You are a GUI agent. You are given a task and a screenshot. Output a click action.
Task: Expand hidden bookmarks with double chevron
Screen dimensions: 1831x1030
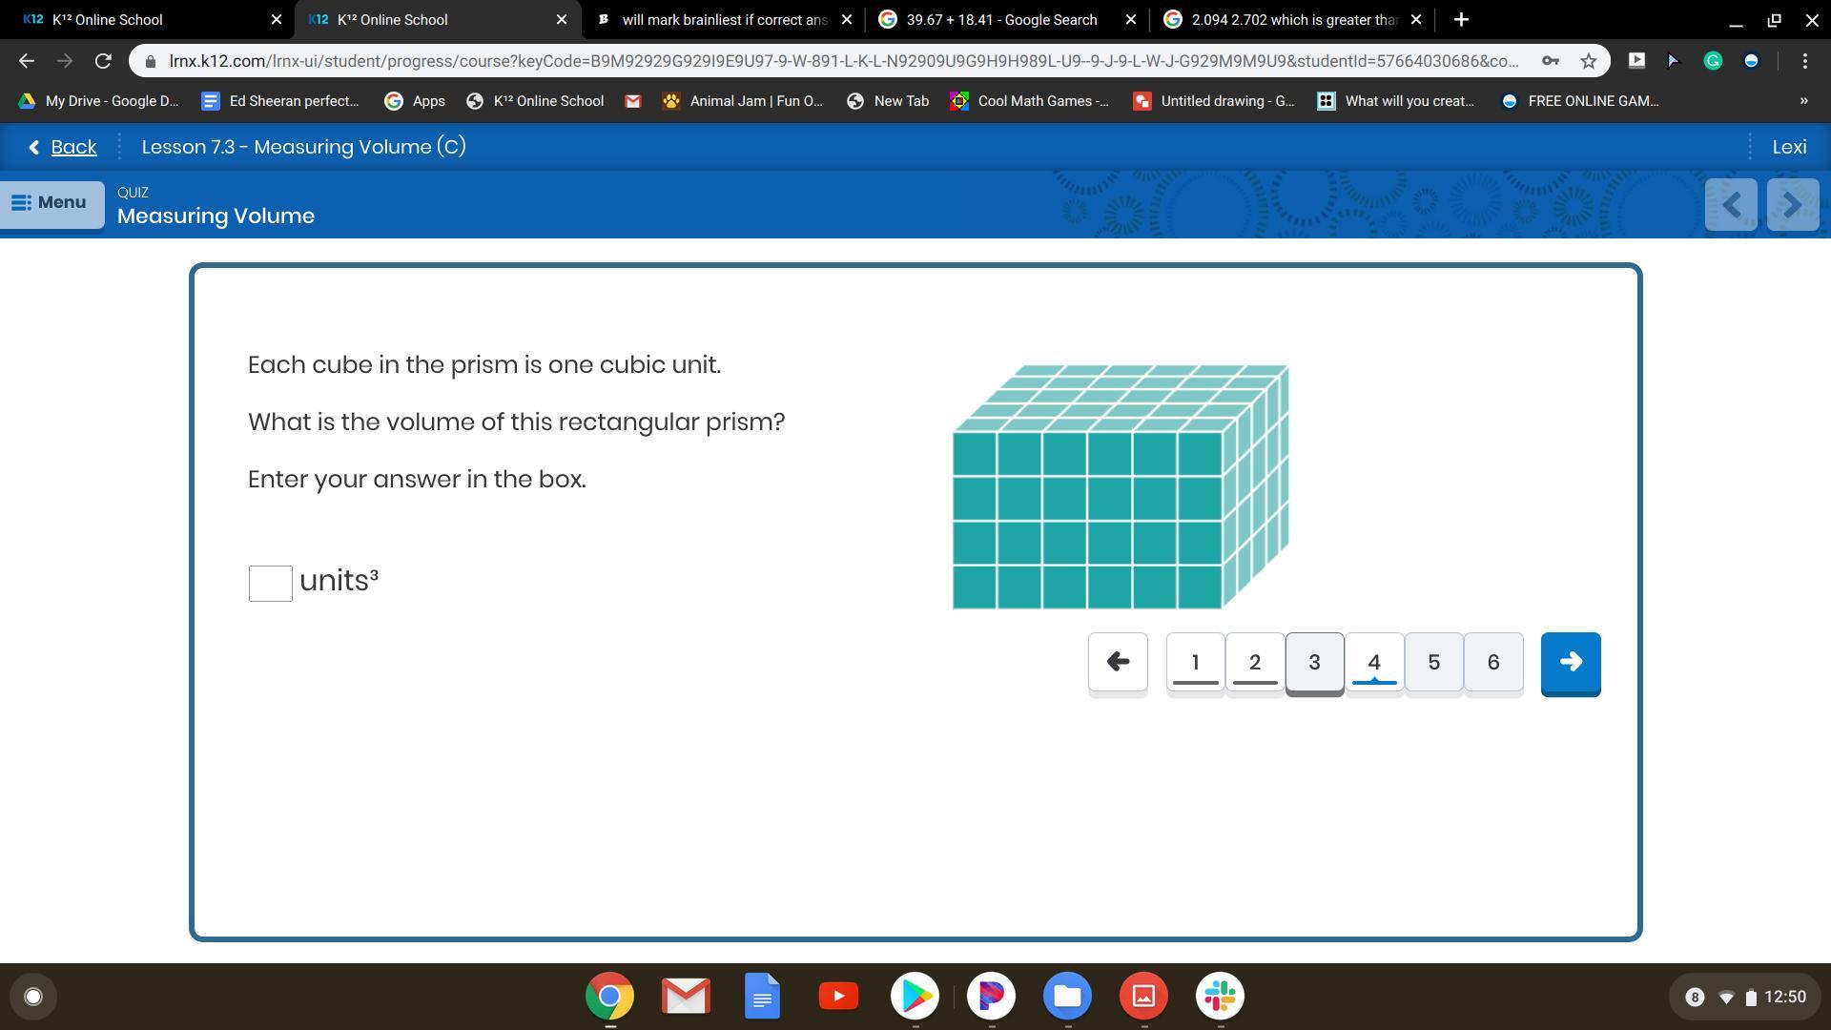[1802, 101]
